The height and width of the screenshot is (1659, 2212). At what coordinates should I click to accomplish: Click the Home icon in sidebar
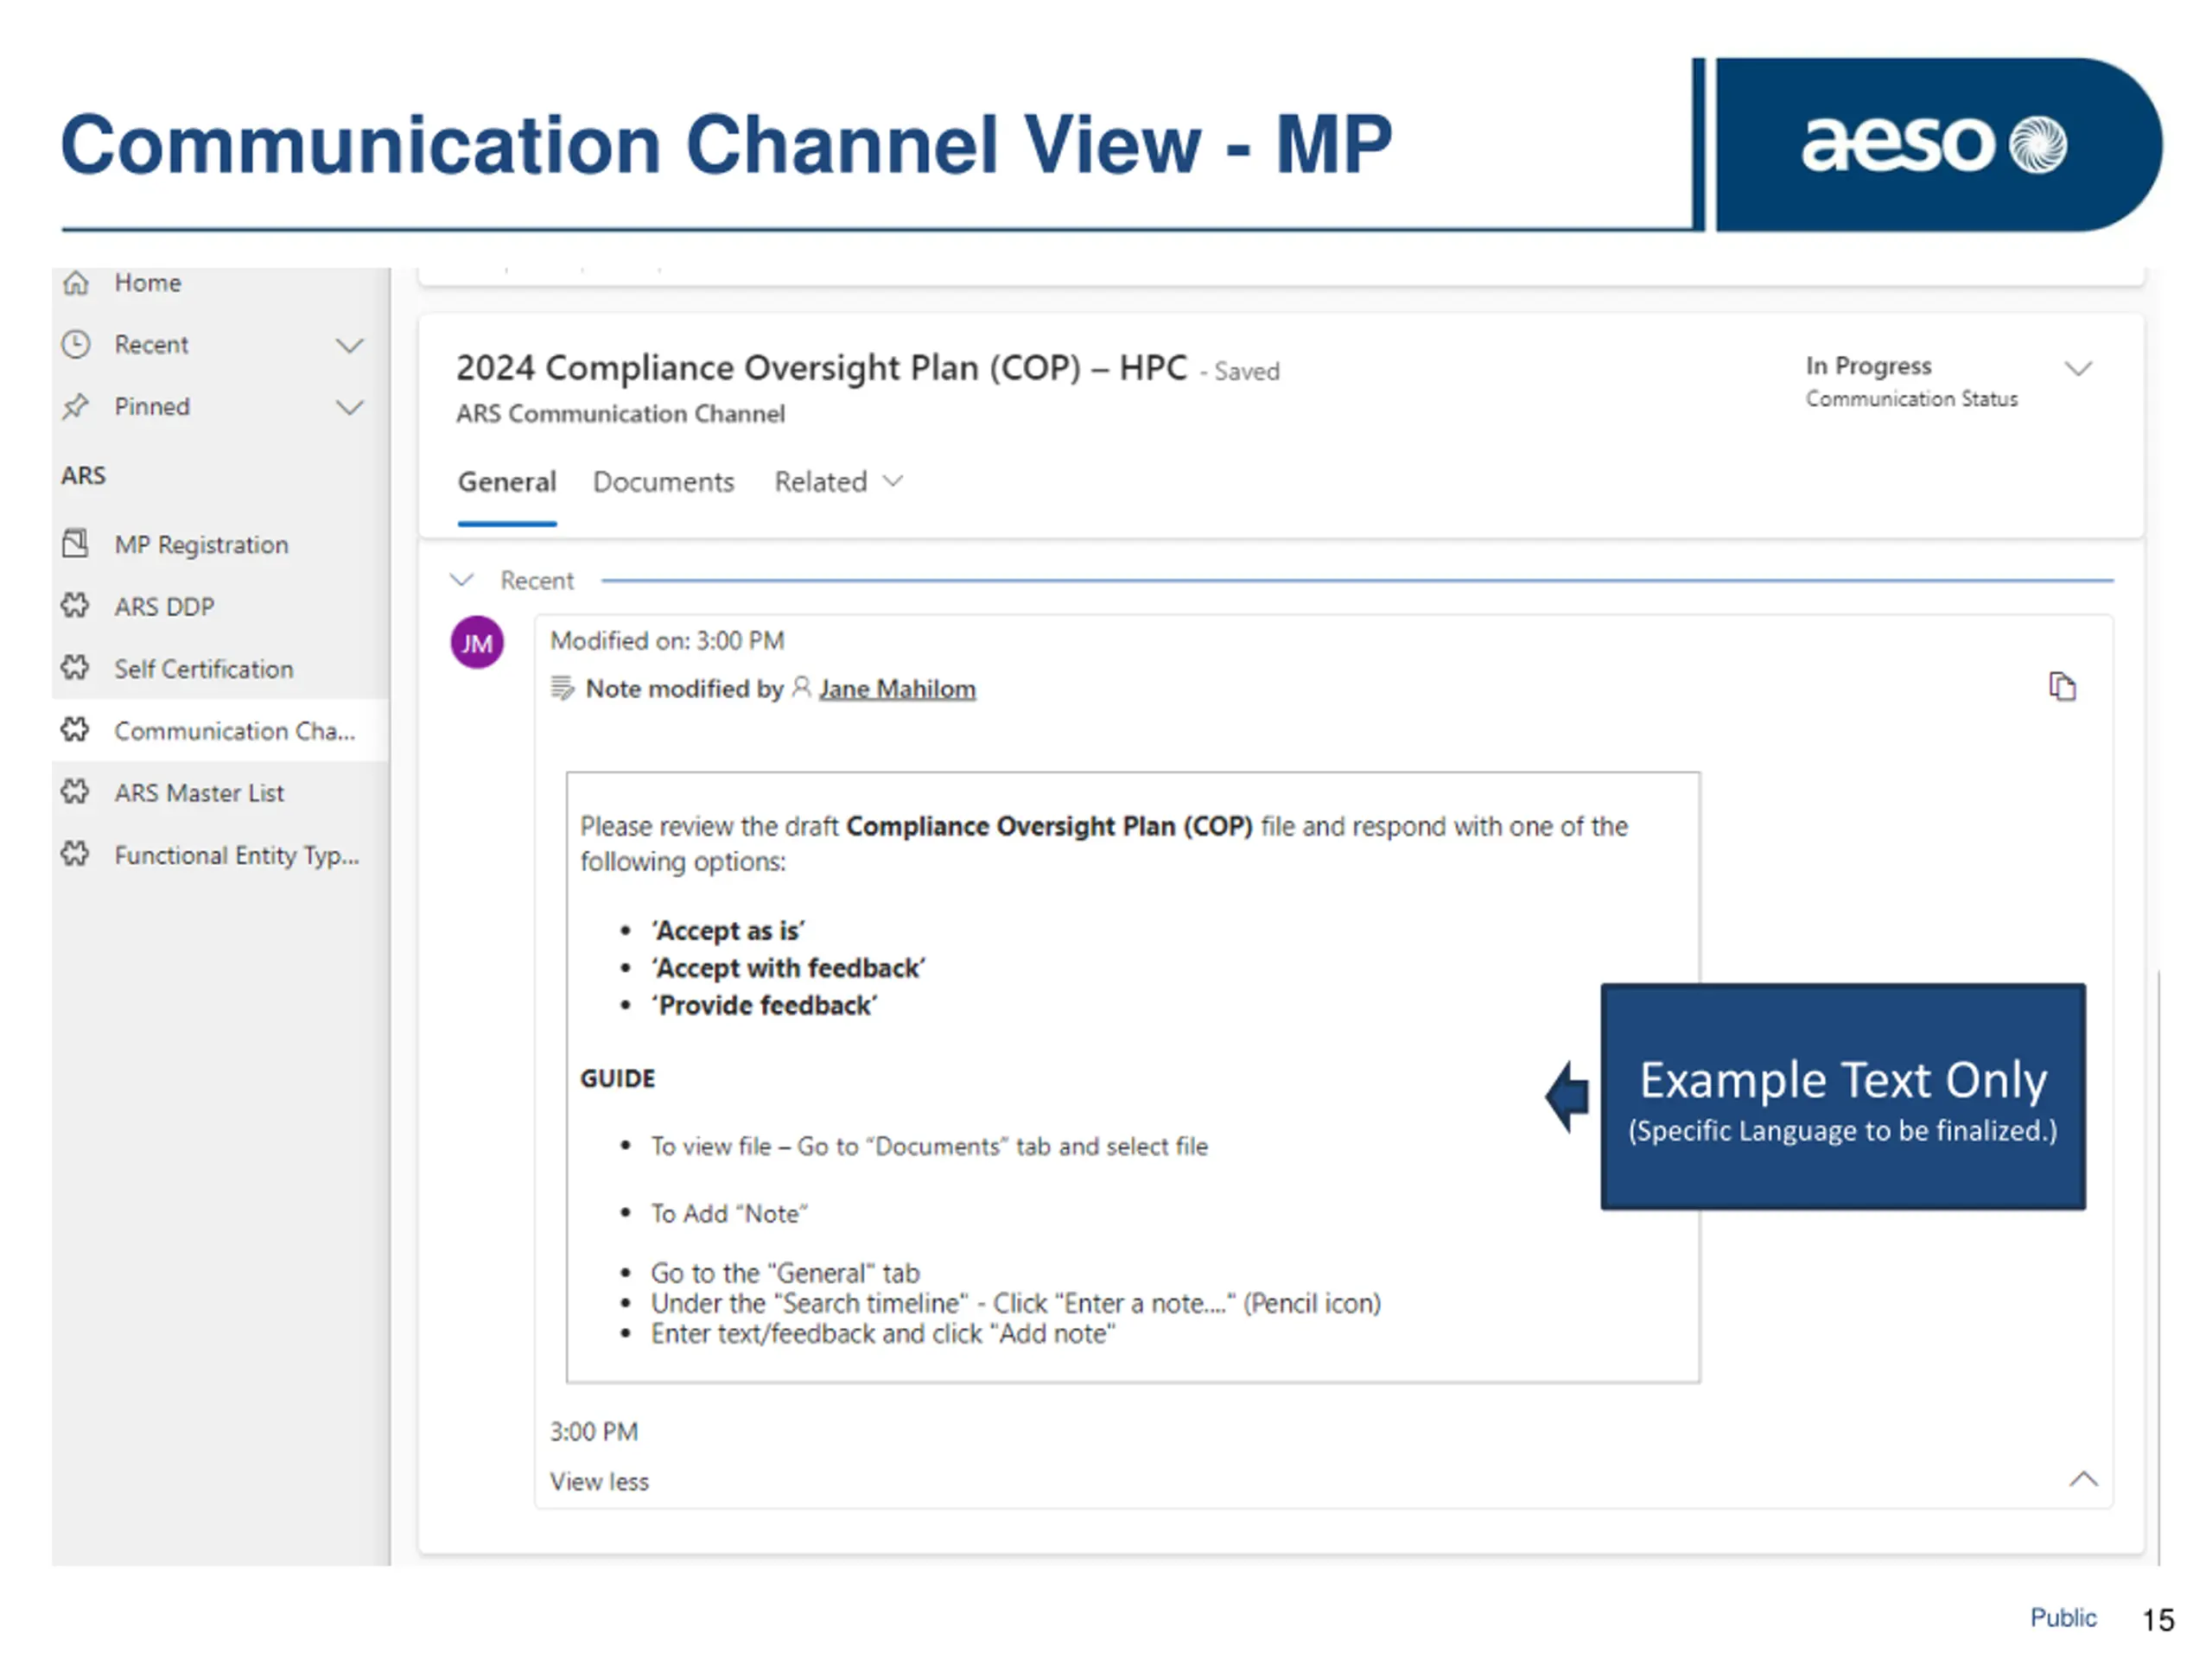76,283
